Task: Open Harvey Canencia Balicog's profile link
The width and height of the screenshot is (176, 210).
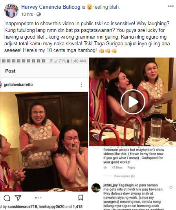Action: click(51, 7)
